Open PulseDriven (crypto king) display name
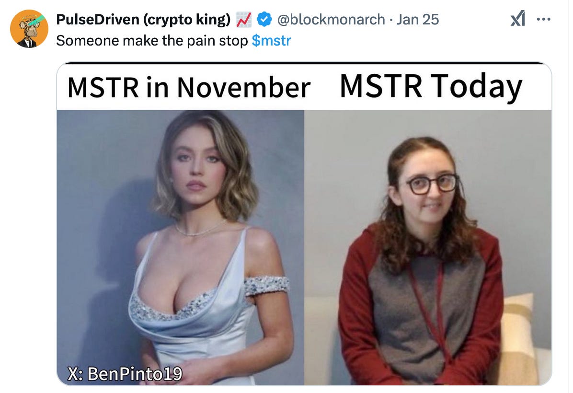The width and height of the screenshot is (573, 393). click(143, 20)
